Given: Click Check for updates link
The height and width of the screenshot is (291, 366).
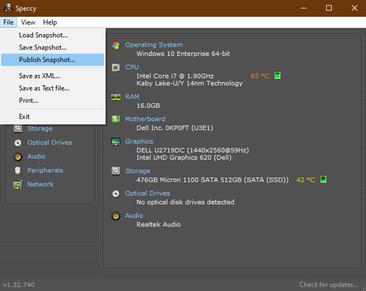Looking at the screenshot, I should pos(328,285).
